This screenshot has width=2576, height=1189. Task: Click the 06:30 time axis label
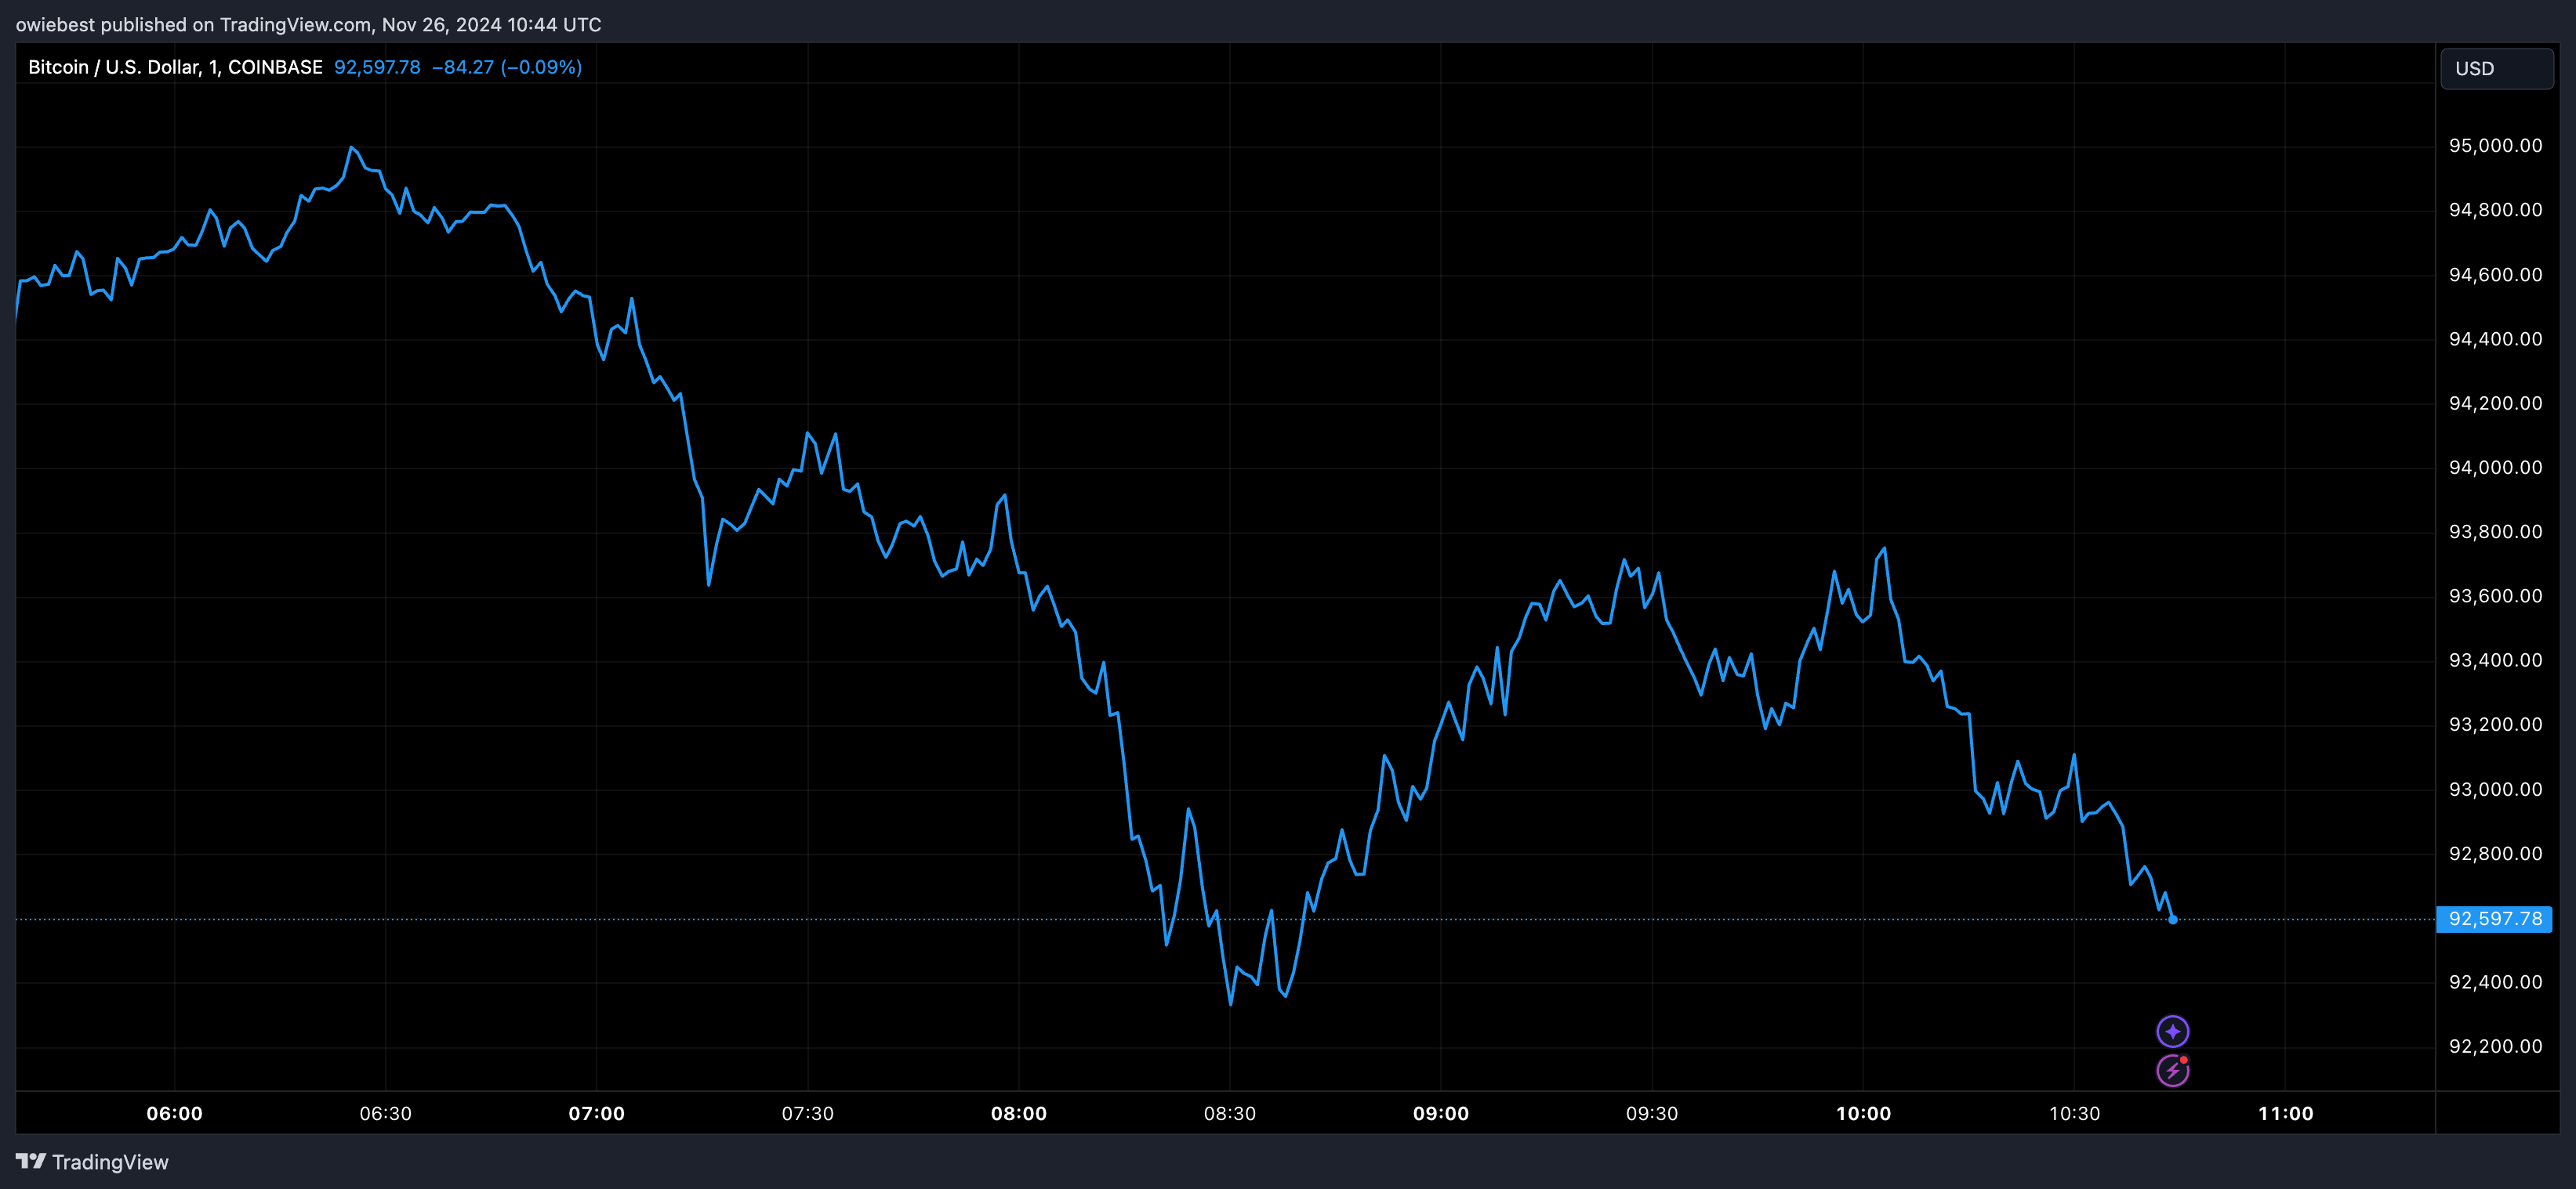coord(385,1113)
